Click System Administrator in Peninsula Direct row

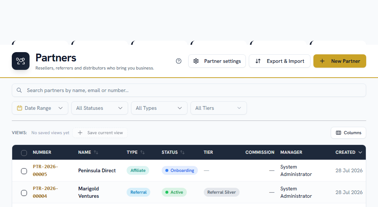tap(296, 170)
